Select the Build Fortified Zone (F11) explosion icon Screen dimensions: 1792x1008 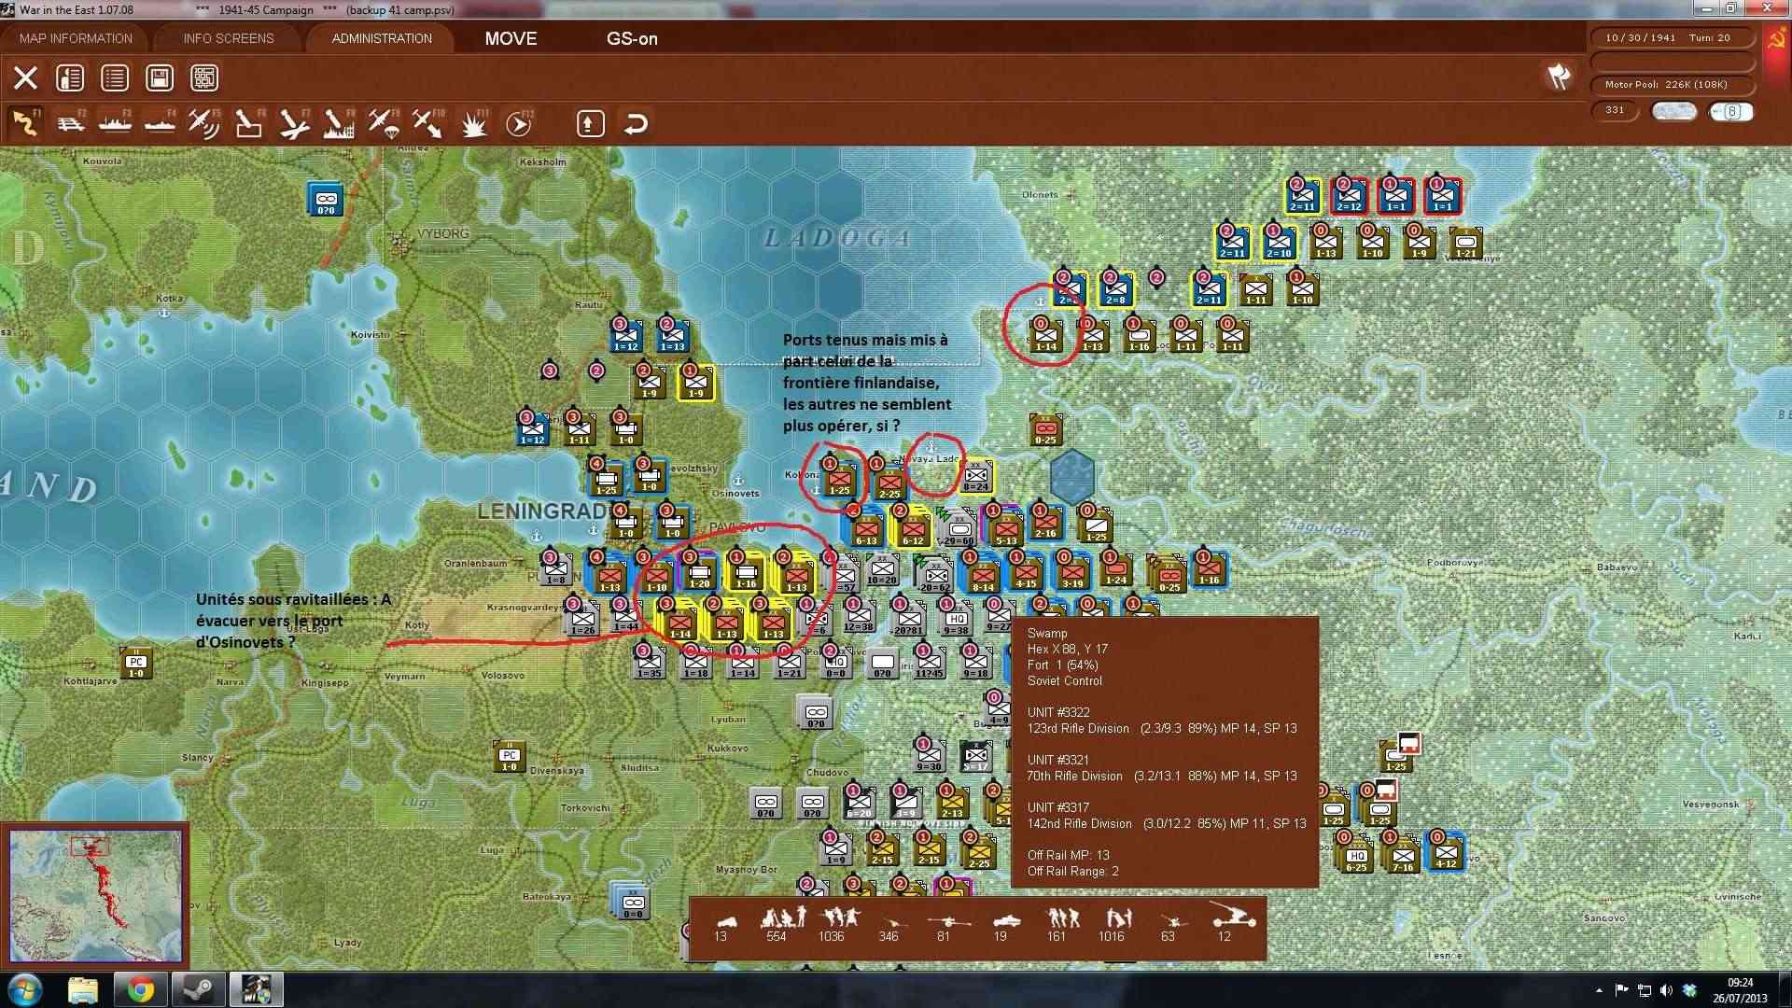pos(473,123)
